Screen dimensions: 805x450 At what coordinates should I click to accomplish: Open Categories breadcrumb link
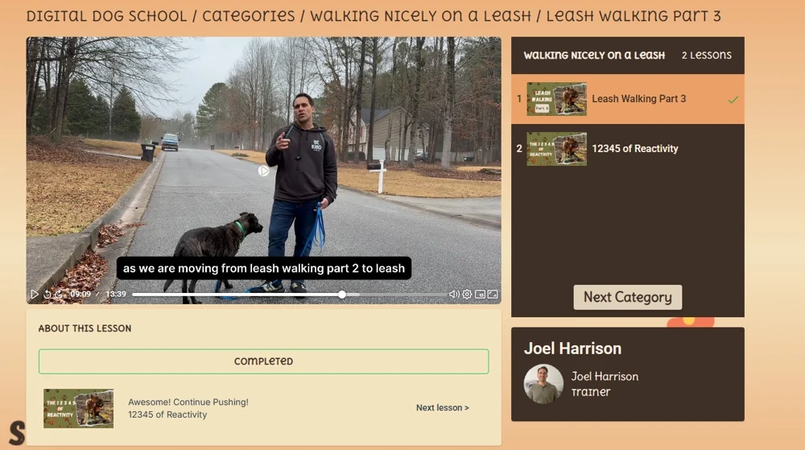(x=249, y=16)
